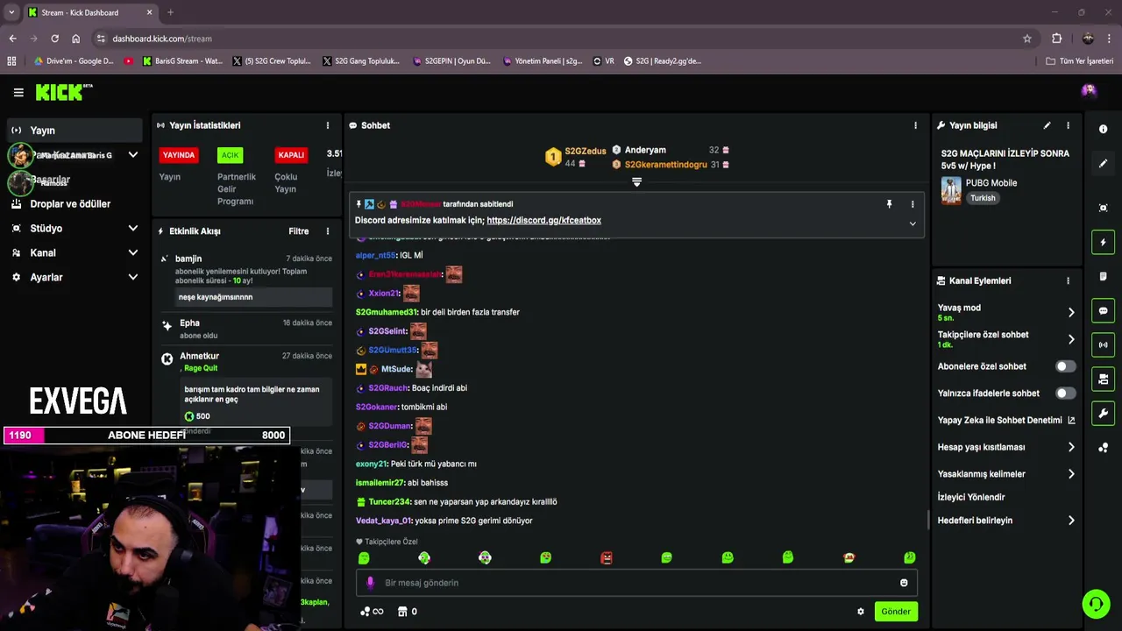Viewport: 1122px width, 631px height.
Task: Click the shop icon below message box
Action: [402, 612]
